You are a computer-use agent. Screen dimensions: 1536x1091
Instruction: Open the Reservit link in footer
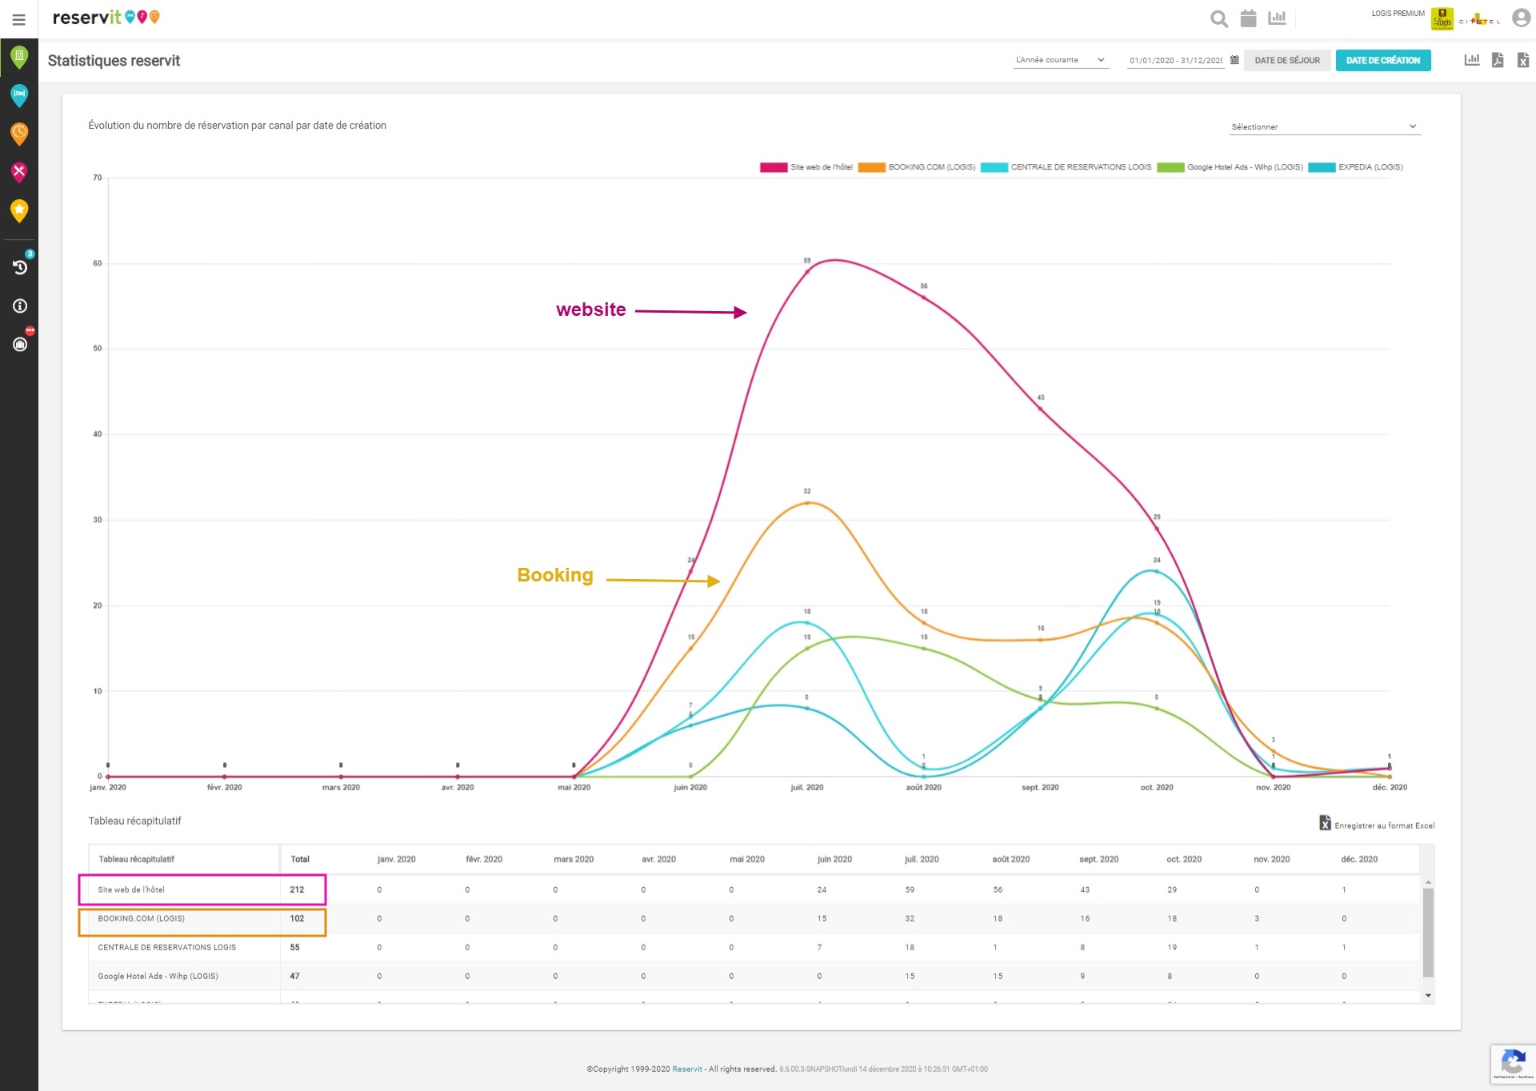687,1069
